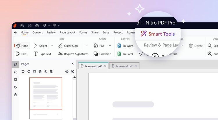The width and height of the screenshot is (218, 120).
Task: Click the Nitro logo icon in title bar
Action: coord(15,25)
